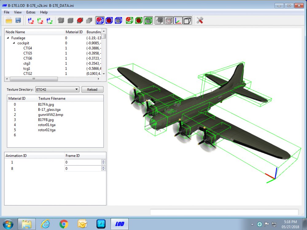
Task: Select texture gunnWW2.bmp
Action: tap(51, 115)
